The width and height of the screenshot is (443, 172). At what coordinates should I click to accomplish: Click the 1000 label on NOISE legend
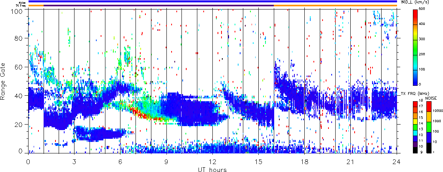coord(437,121)
